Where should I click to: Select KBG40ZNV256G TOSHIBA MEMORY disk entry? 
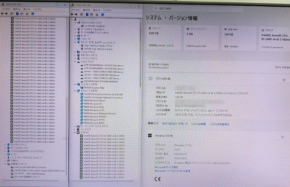[x=101, y=81]
